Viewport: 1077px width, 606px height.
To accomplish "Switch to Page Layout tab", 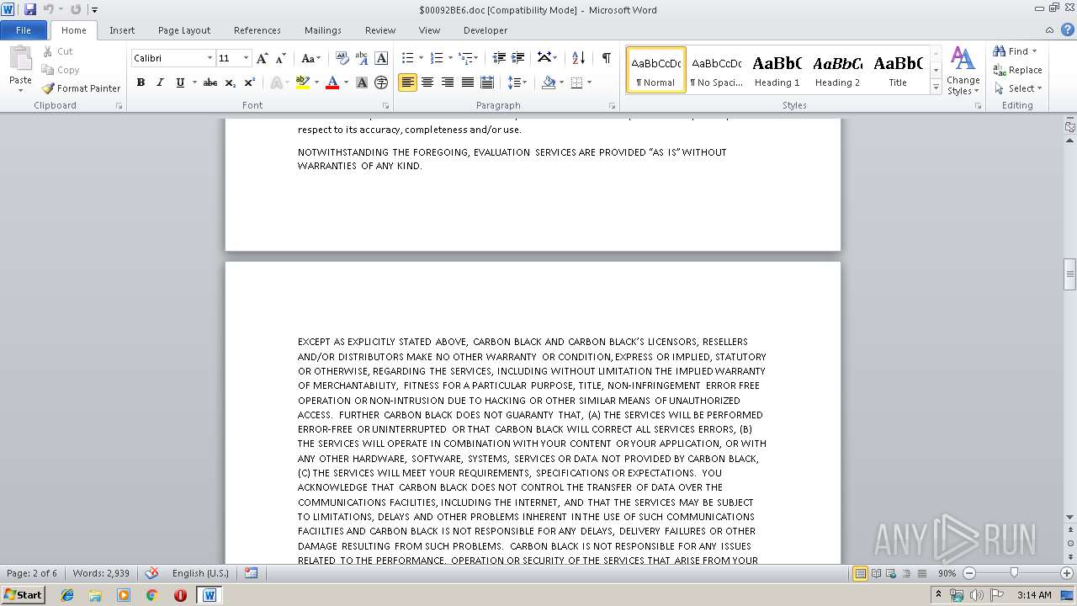I will 184,30.
